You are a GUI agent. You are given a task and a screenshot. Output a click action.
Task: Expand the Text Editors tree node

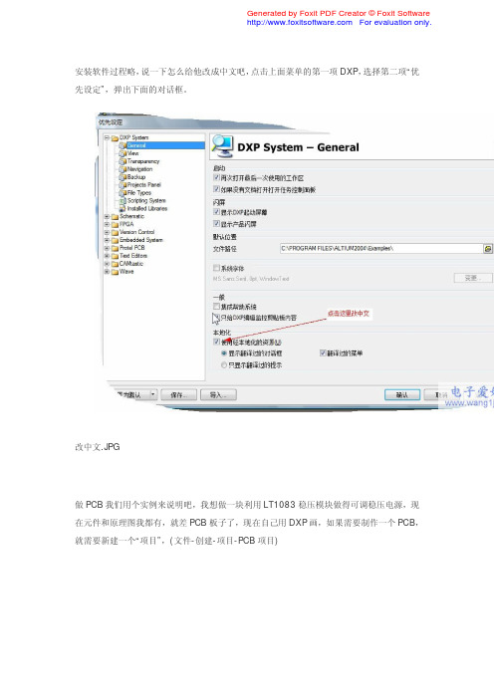(107, 256)
